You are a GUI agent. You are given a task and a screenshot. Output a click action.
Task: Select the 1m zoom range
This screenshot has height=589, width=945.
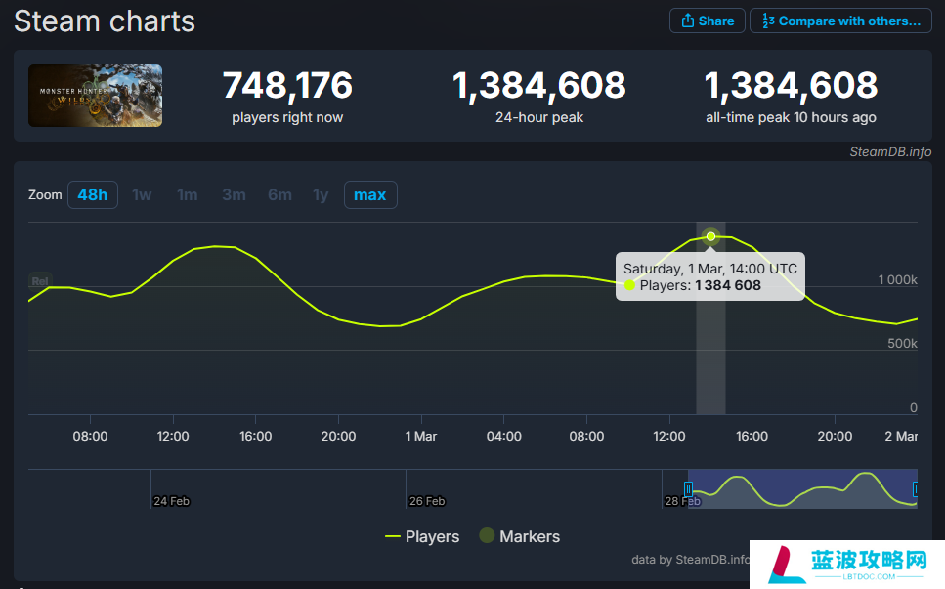(188, 195)
